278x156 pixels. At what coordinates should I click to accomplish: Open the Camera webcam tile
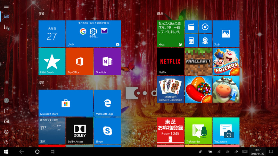(x=205, y=41)
